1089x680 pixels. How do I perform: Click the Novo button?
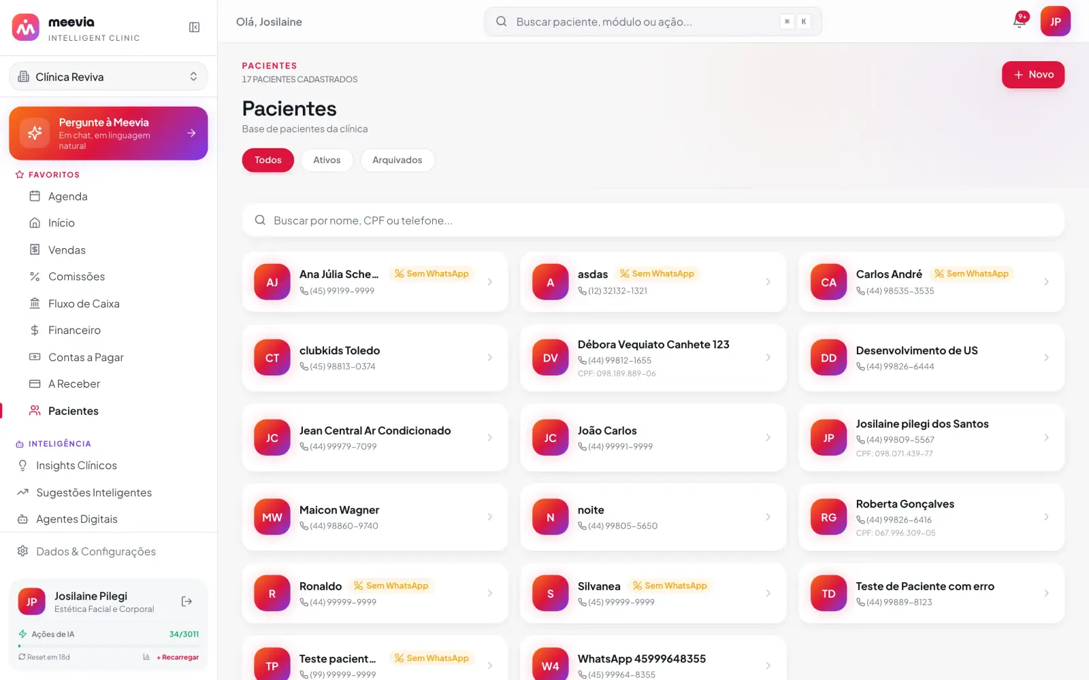[1033, 75]
